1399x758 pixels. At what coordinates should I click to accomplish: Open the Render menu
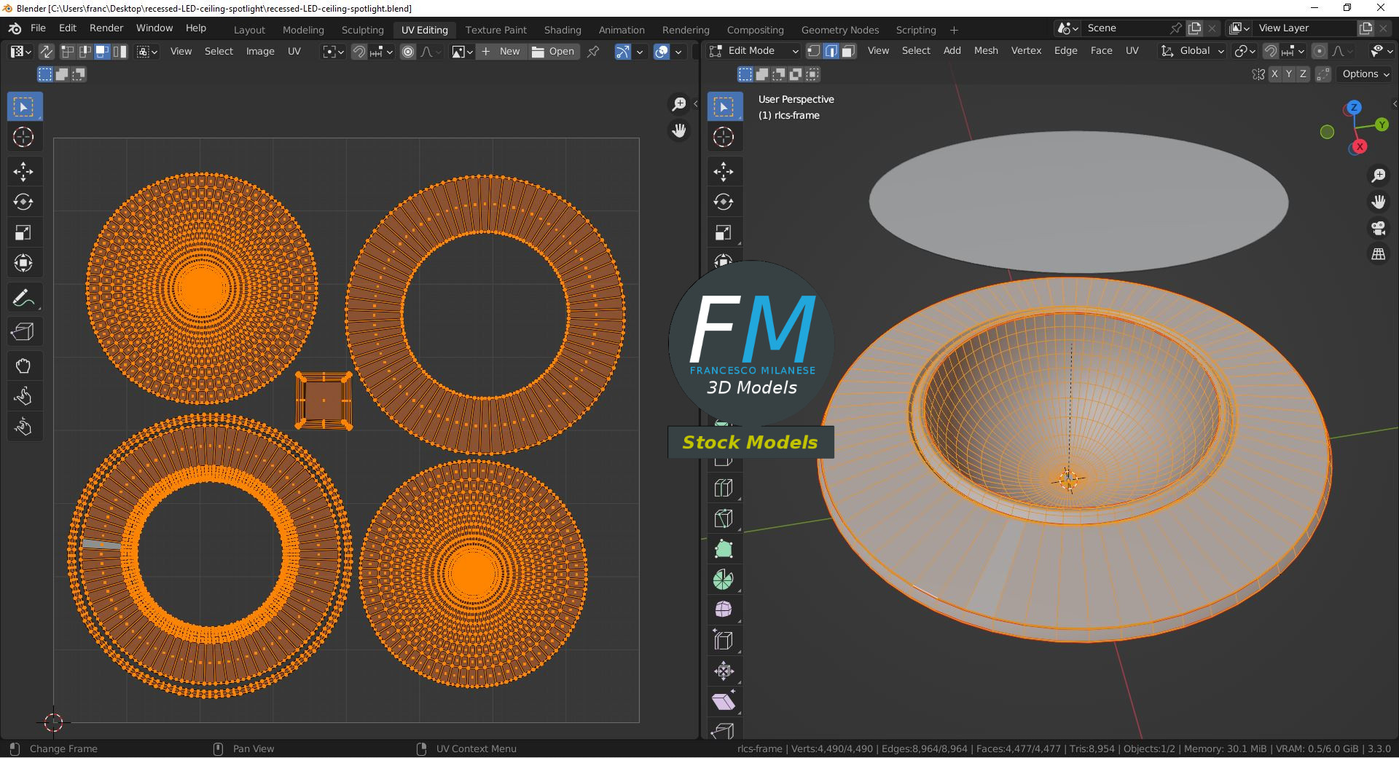coord(106,28)
